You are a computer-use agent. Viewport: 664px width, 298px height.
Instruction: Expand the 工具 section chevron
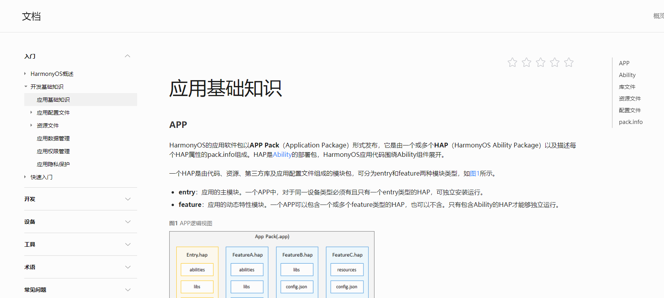pos(127,244)
